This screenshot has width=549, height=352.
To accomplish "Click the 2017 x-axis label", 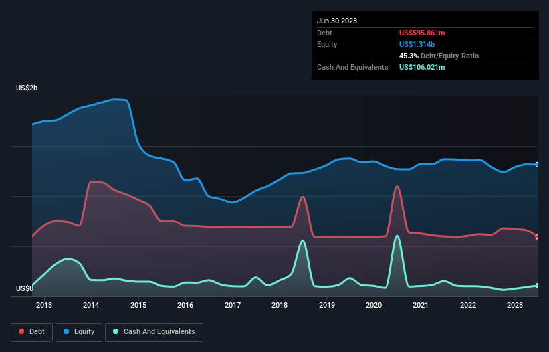I will click(x=233, y=305).
